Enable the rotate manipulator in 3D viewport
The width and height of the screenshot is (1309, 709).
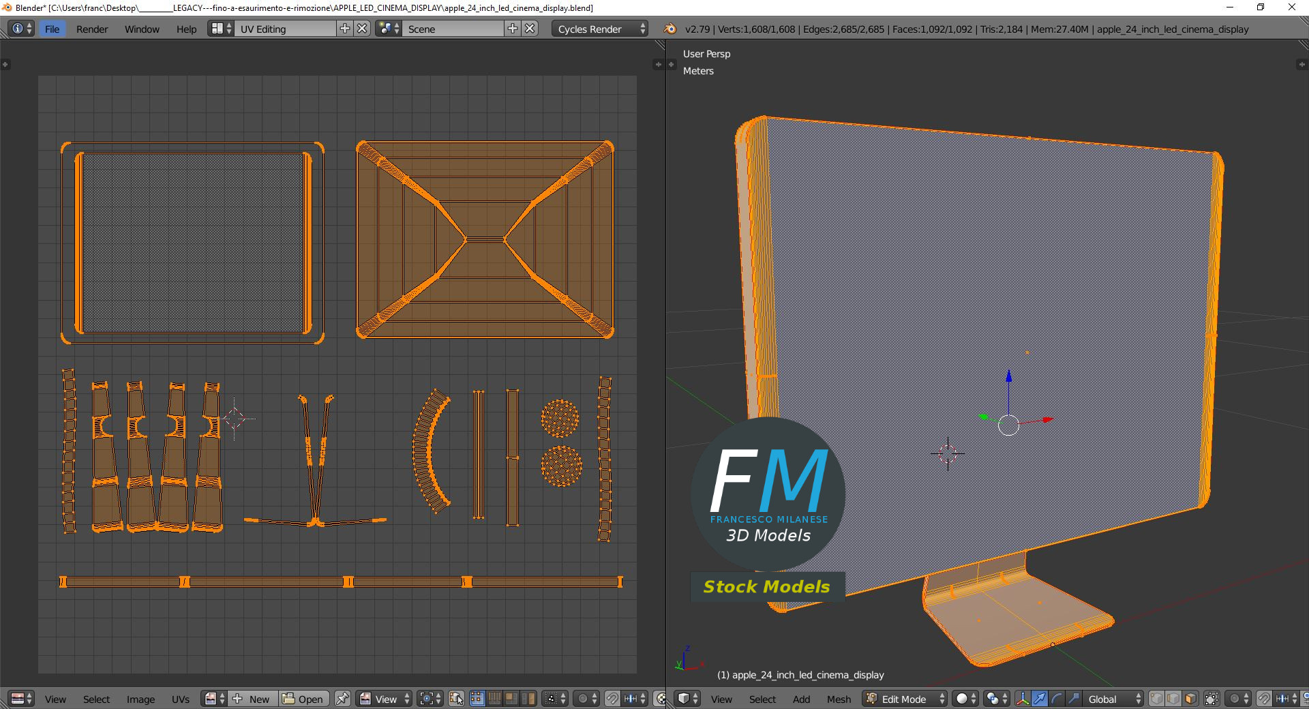click(1056, 699)
